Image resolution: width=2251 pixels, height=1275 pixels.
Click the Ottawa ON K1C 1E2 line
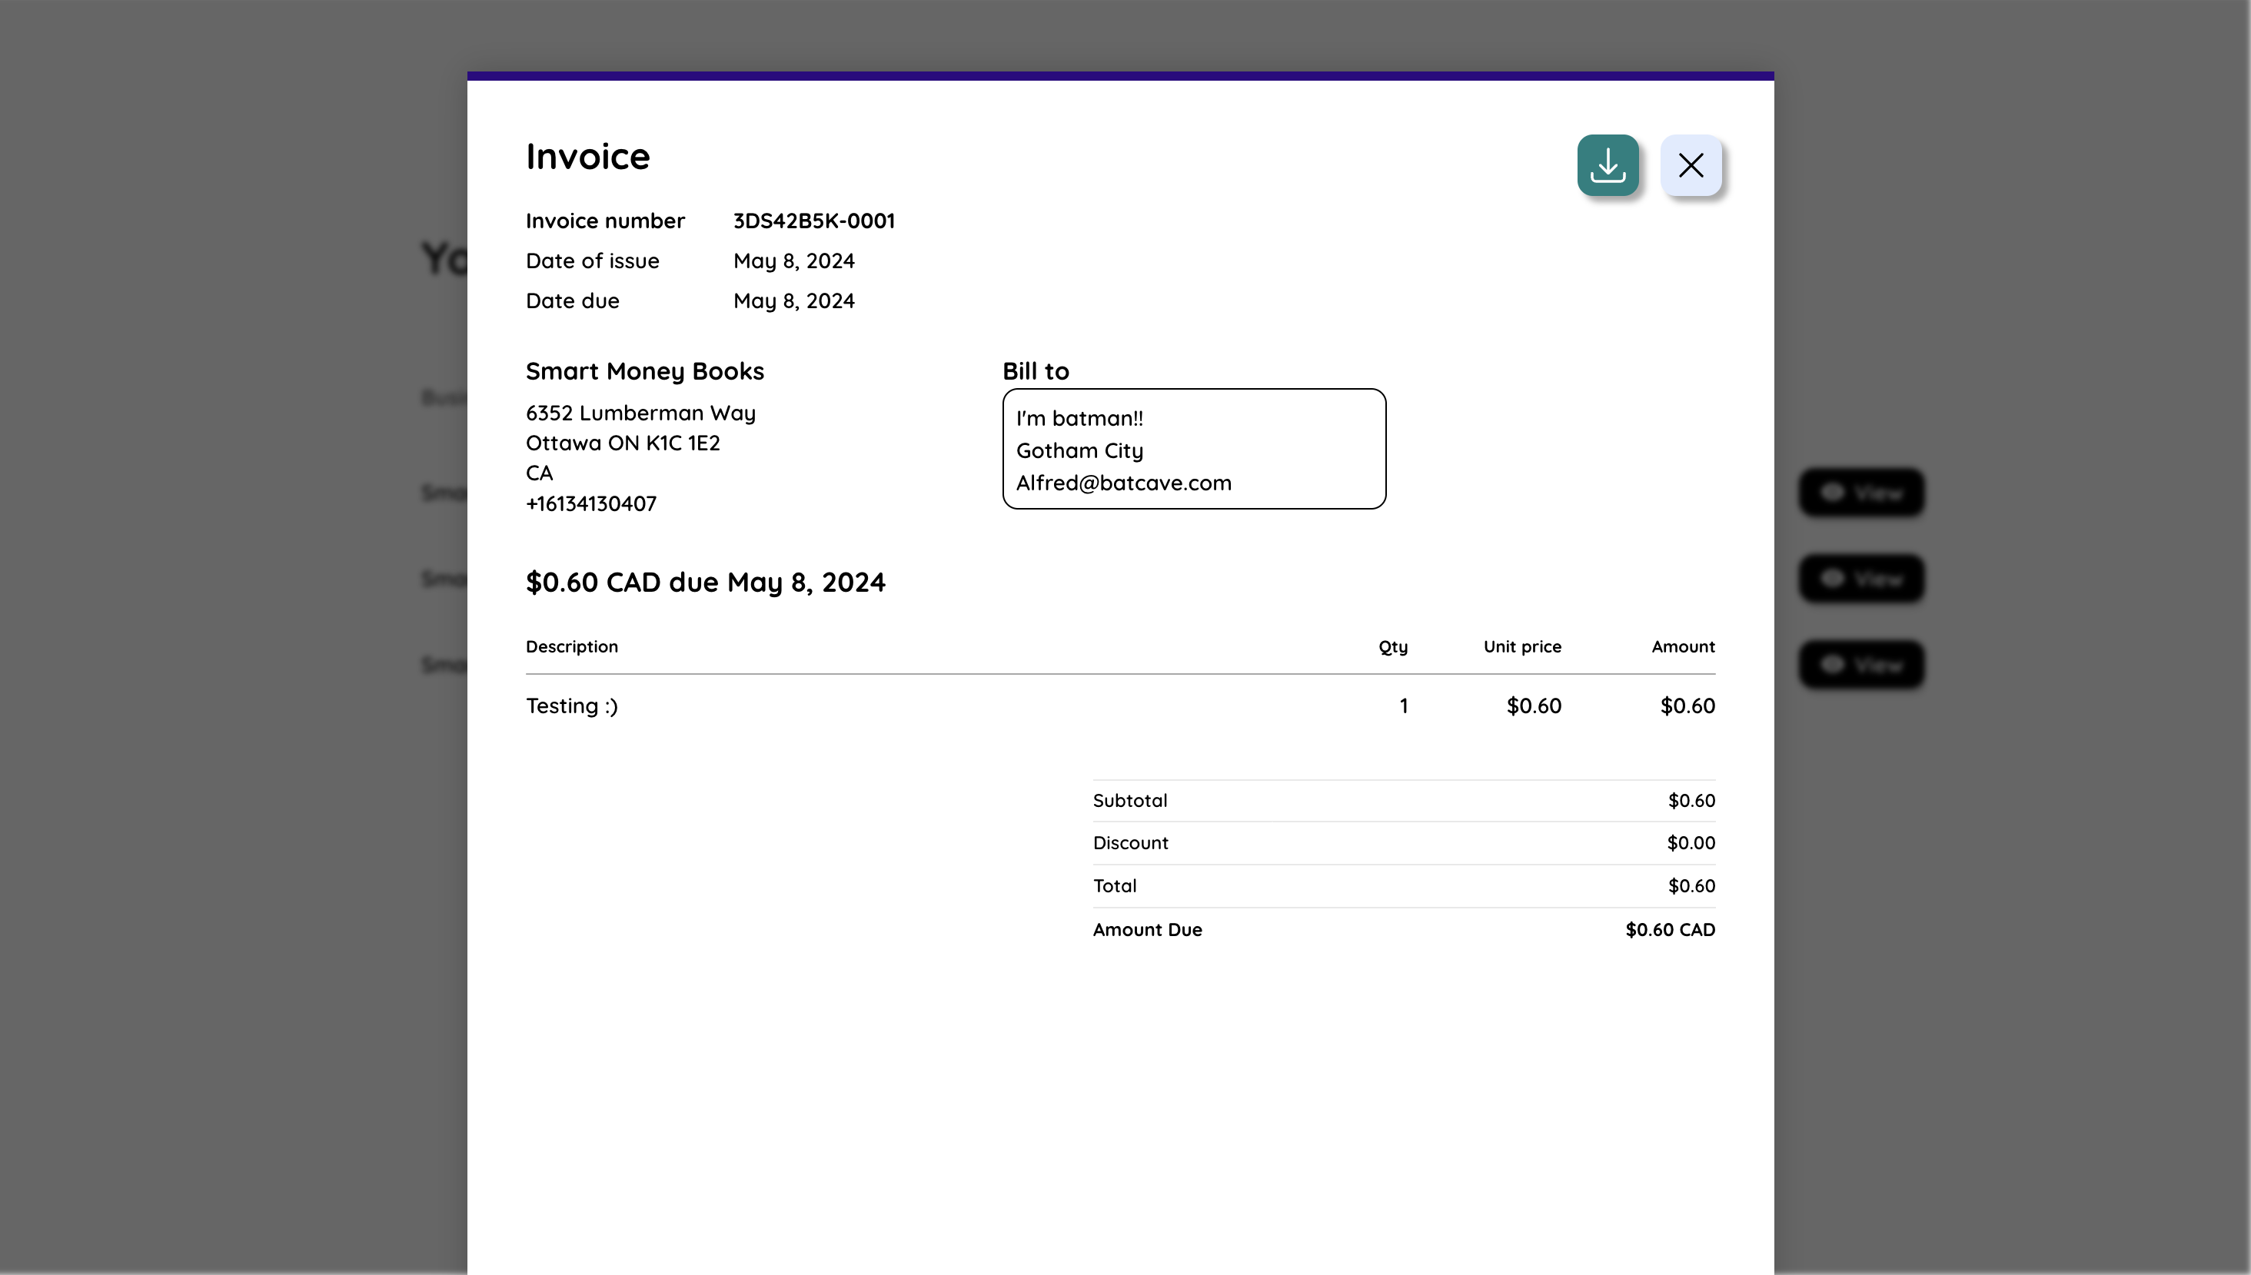click(623, 443)
